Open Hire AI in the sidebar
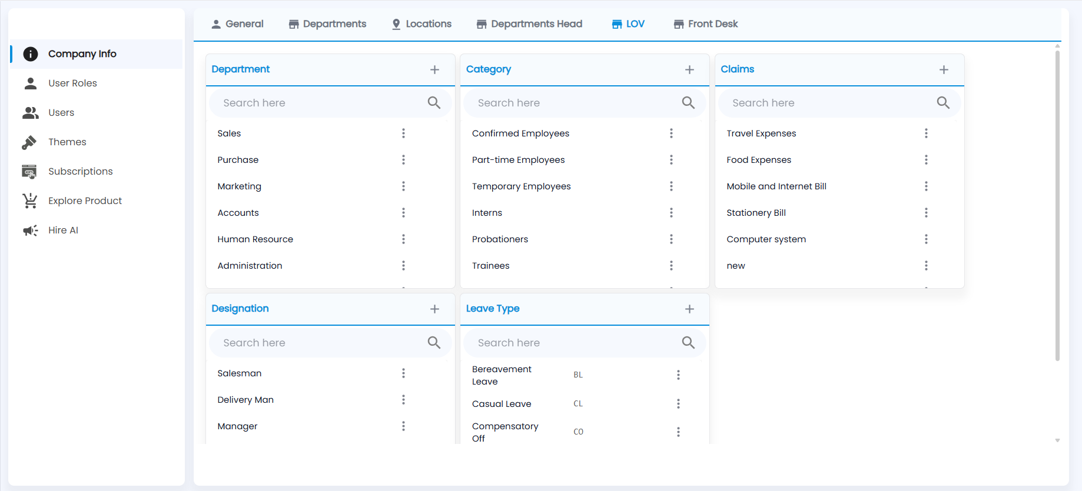The width and height of the screenshot is (1082, 491). tap(97, 231)
